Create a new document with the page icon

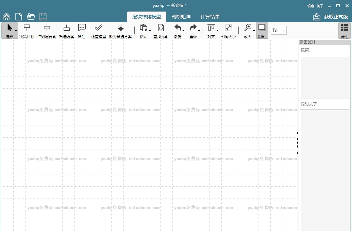click(19, 17)
